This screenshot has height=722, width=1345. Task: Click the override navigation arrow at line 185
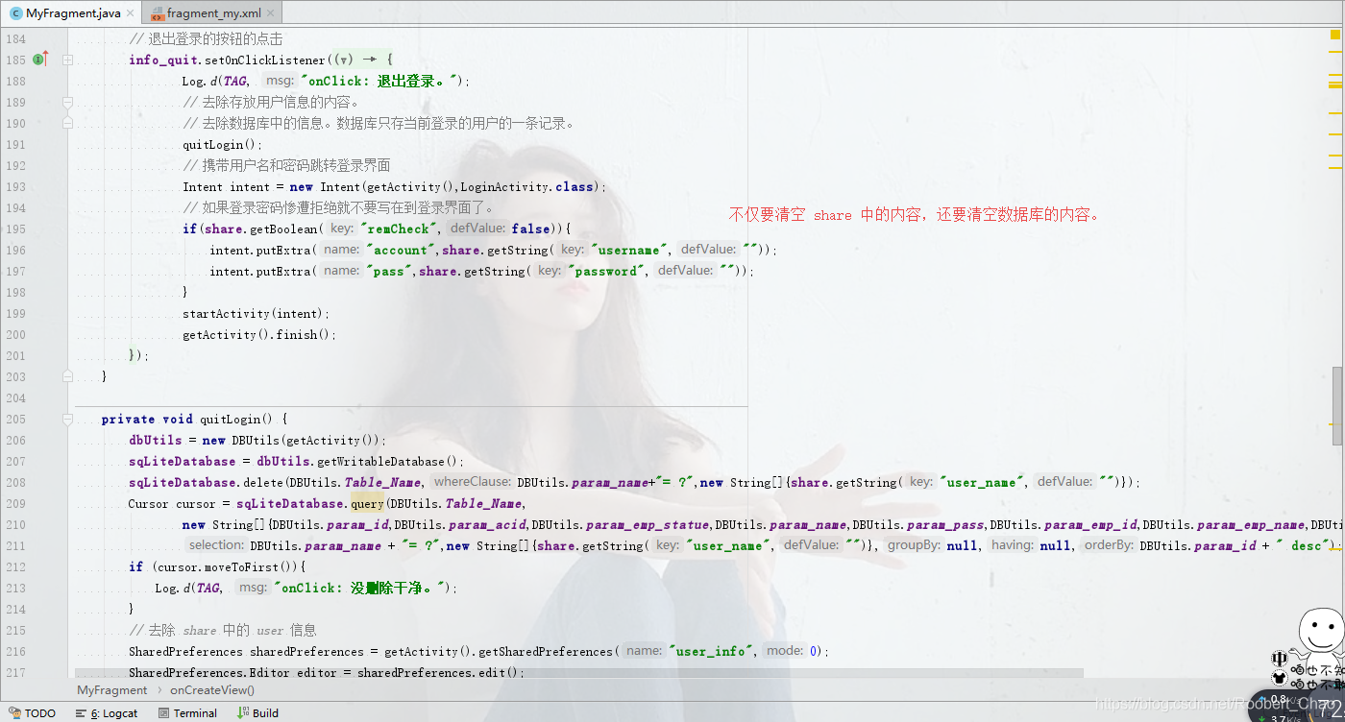tap(43, 58)
